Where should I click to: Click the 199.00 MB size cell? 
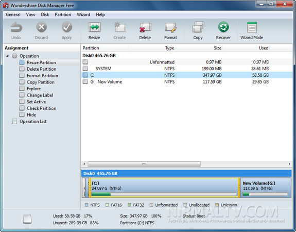tap(212, 69)
